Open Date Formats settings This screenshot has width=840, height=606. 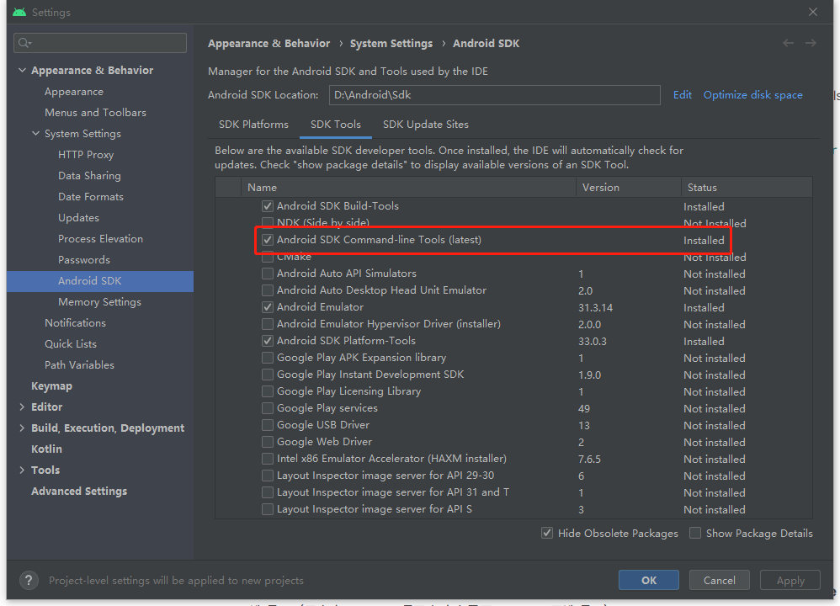click(x=91, y=197)
